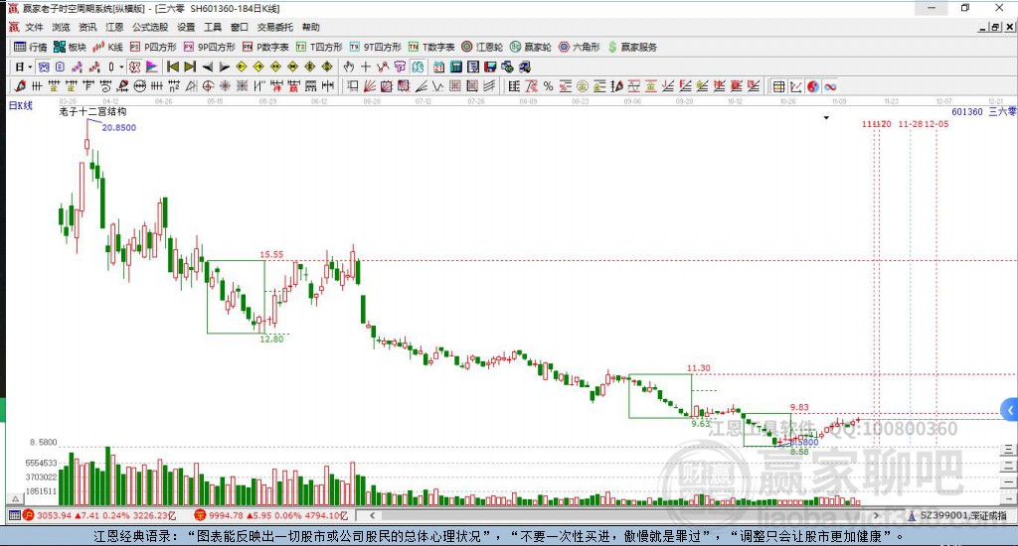Toggle the blue-bordered brain icon
Screen dimensions: 1018x546
[418, 67]
